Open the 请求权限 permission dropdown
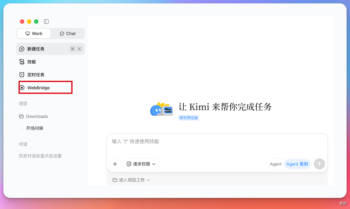Image resolution: width=350 pixels, height=209 pixels. 141,164
